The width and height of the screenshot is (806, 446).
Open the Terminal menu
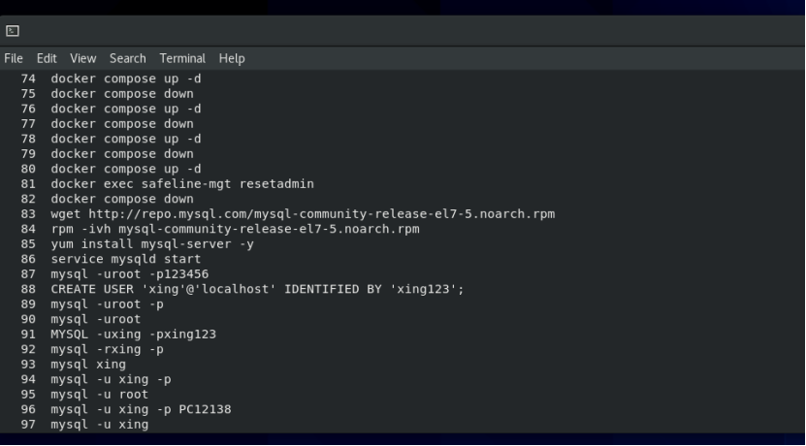[182, 58]
